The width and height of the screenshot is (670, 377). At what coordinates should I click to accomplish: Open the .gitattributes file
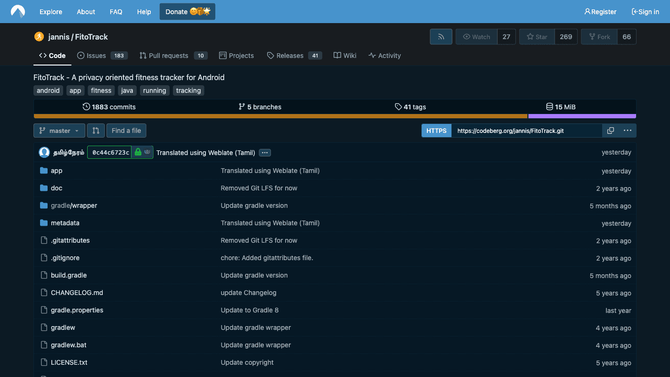[70, 240]
